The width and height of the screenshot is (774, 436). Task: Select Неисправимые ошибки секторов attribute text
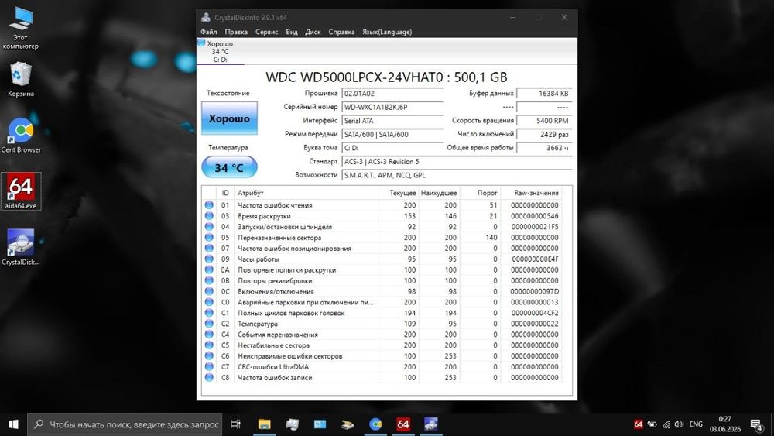pyautogui.click(x=290, y=356)
